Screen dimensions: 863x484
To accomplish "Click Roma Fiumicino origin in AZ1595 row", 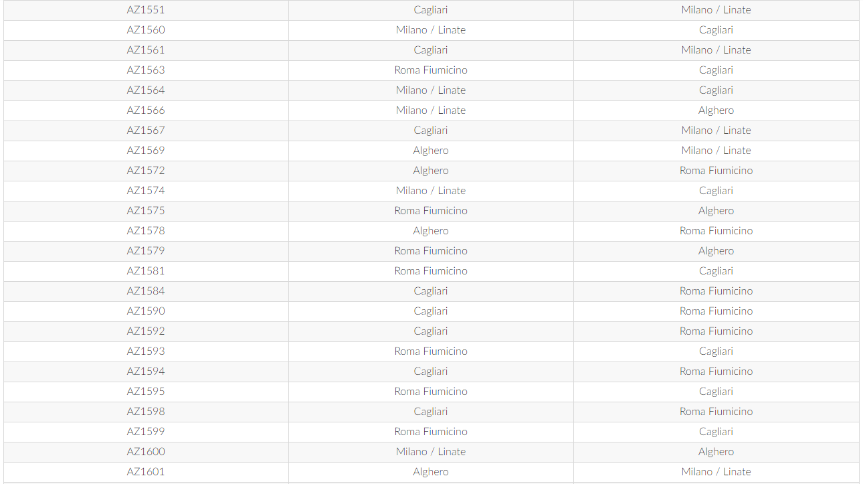I will pyautogui.click(x=431, y=392).
